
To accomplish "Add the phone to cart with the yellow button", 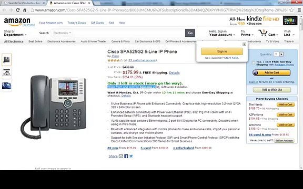I will [271, 72].
